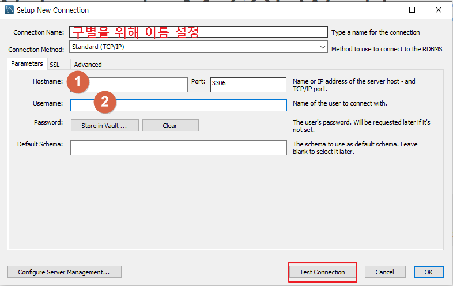Click the Connection Name input field

[198, 32]
